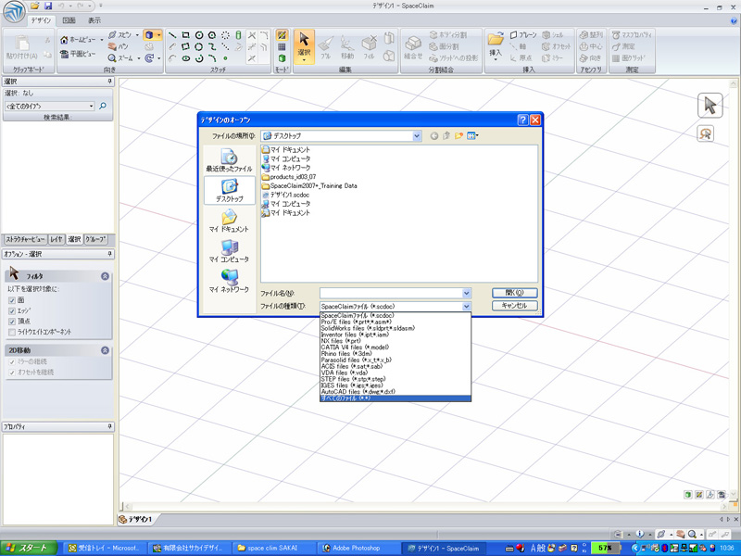Click the arrow selection icon at canvas top right
The width and height of the screenshot is (741, 556).
710,105
